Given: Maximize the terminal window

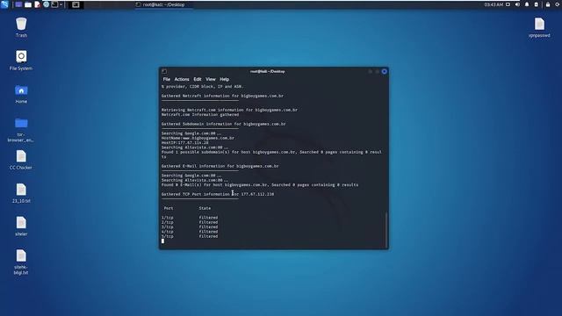Looking at the screenshot, I should click(x=378, y=71).
